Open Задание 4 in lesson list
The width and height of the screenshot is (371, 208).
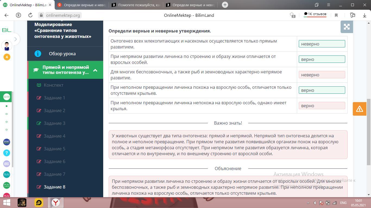(54, 136)
